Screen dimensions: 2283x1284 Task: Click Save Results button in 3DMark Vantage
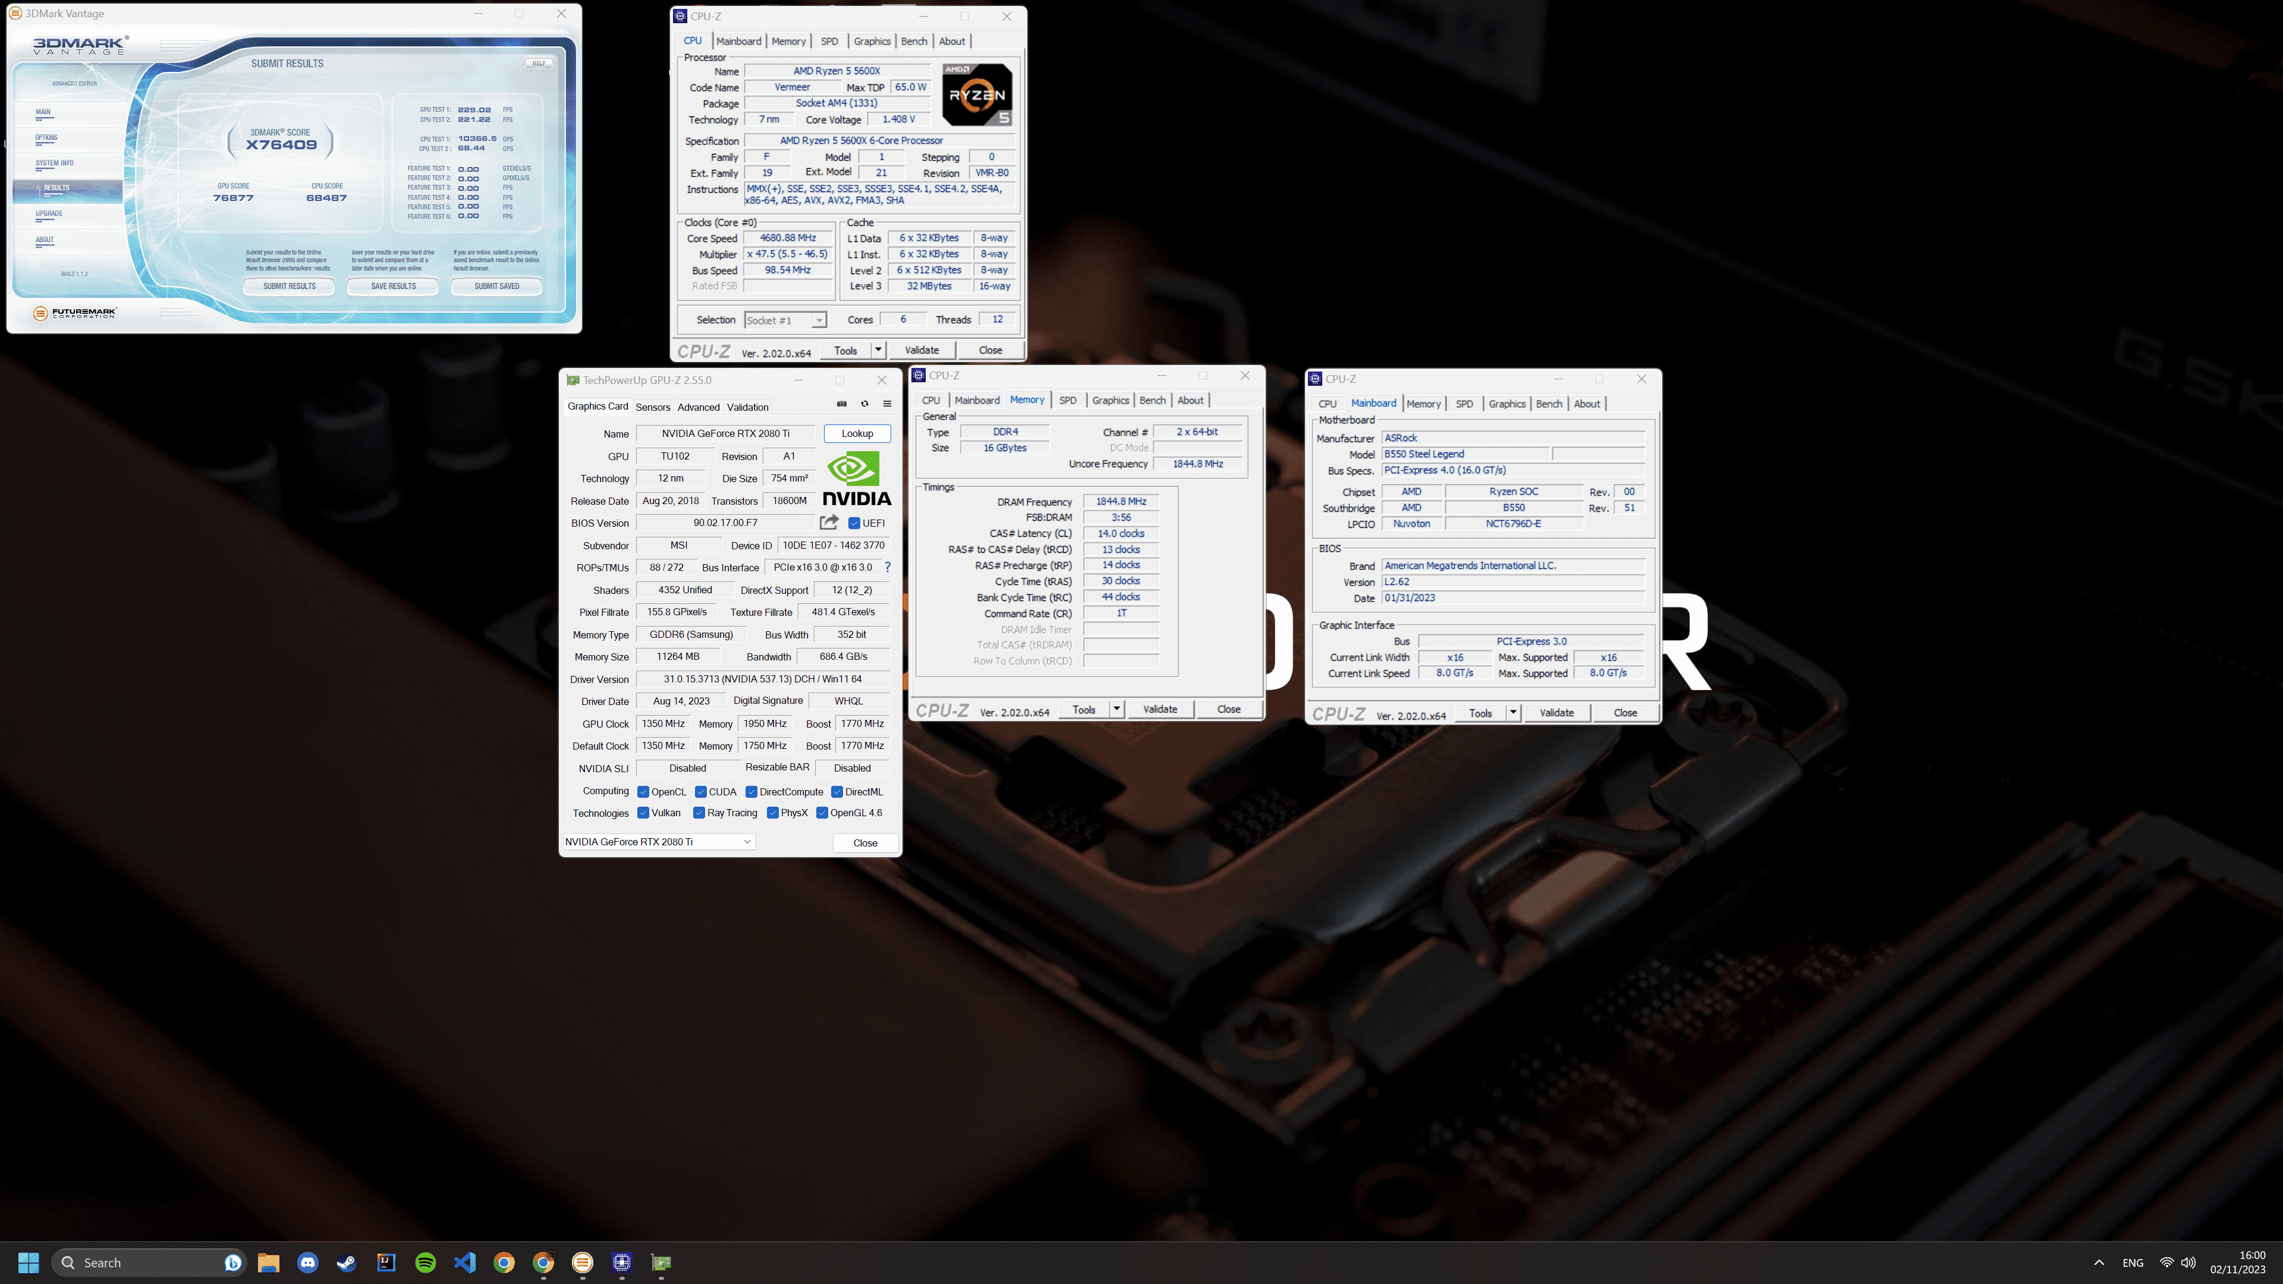tap(392, 286)
